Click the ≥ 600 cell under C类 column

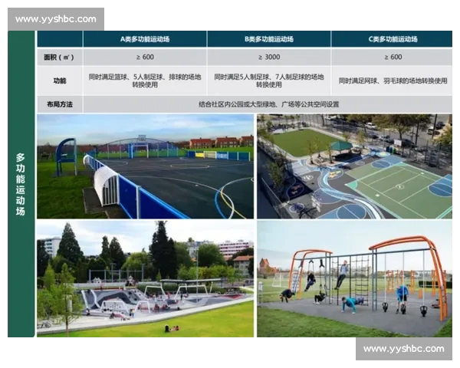point(391,57)
